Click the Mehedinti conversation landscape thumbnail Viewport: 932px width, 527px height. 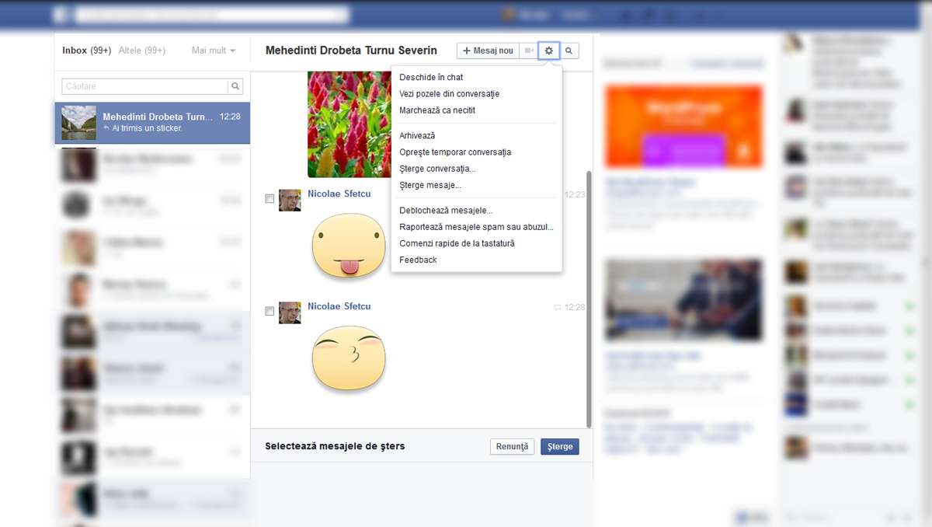point(78,123)
